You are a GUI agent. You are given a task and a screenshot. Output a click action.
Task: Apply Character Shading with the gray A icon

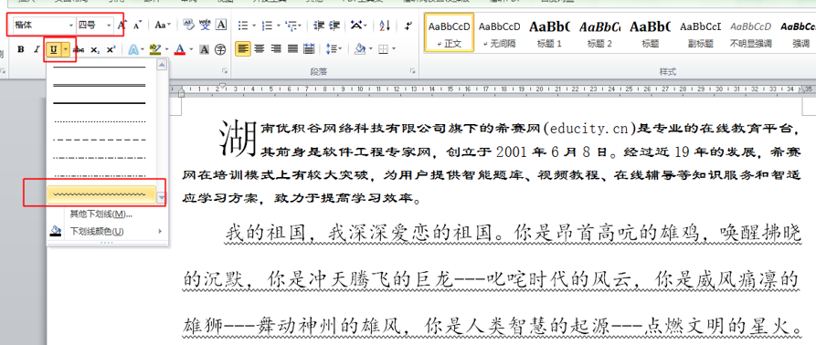[x=205, y=49]
